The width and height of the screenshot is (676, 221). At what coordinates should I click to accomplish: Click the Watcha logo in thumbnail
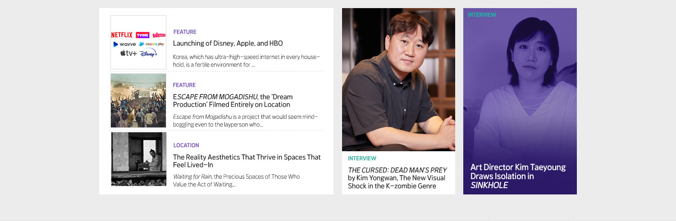pos(159,35)
